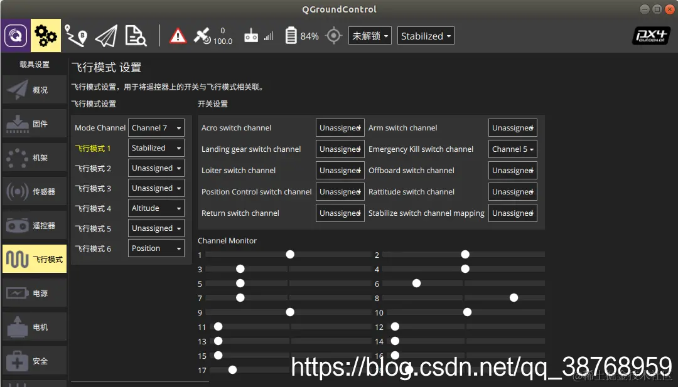This screenshot has height=387, width=678.
Task: Expand the Mode Channel dropdown
Action: tap(156, 128)
